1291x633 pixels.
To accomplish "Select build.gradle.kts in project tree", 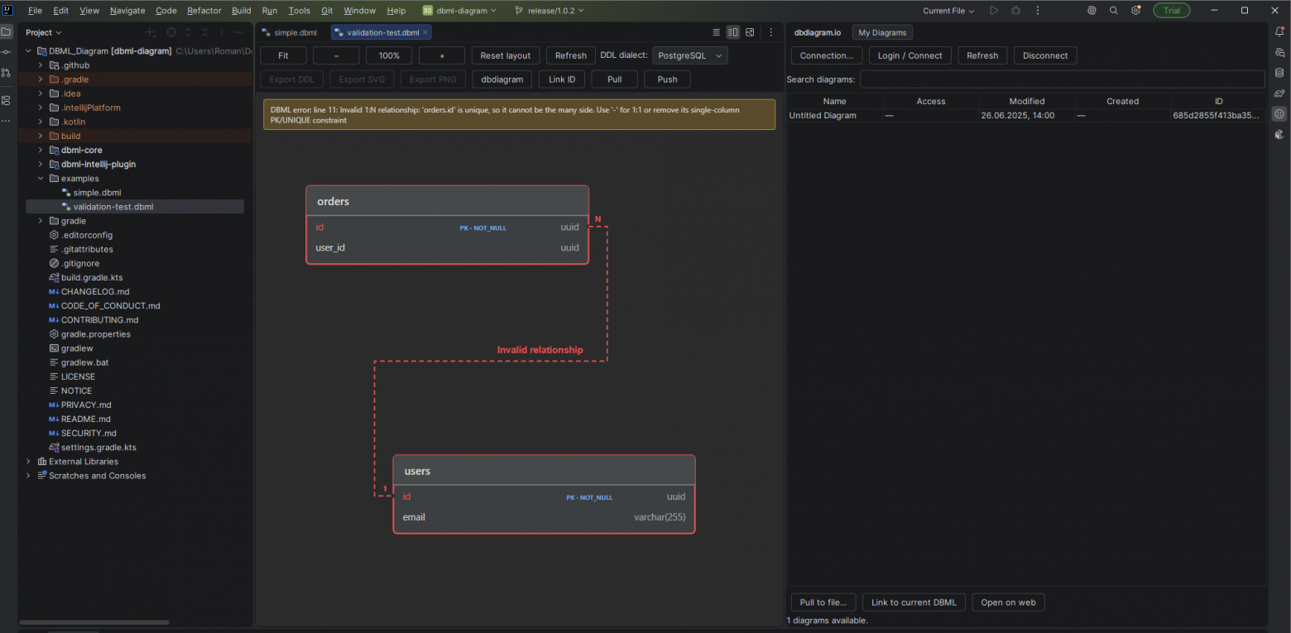I will pos(92,278).
